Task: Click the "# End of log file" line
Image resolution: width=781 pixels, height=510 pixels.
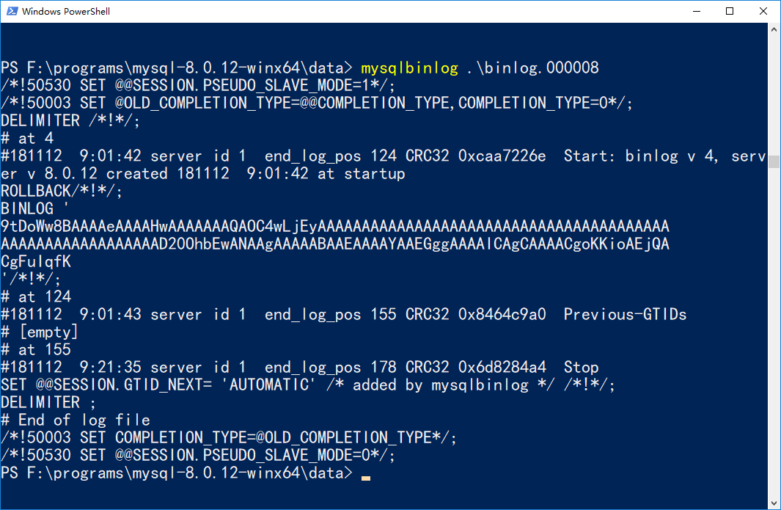Action: click(x=76, y=420)
